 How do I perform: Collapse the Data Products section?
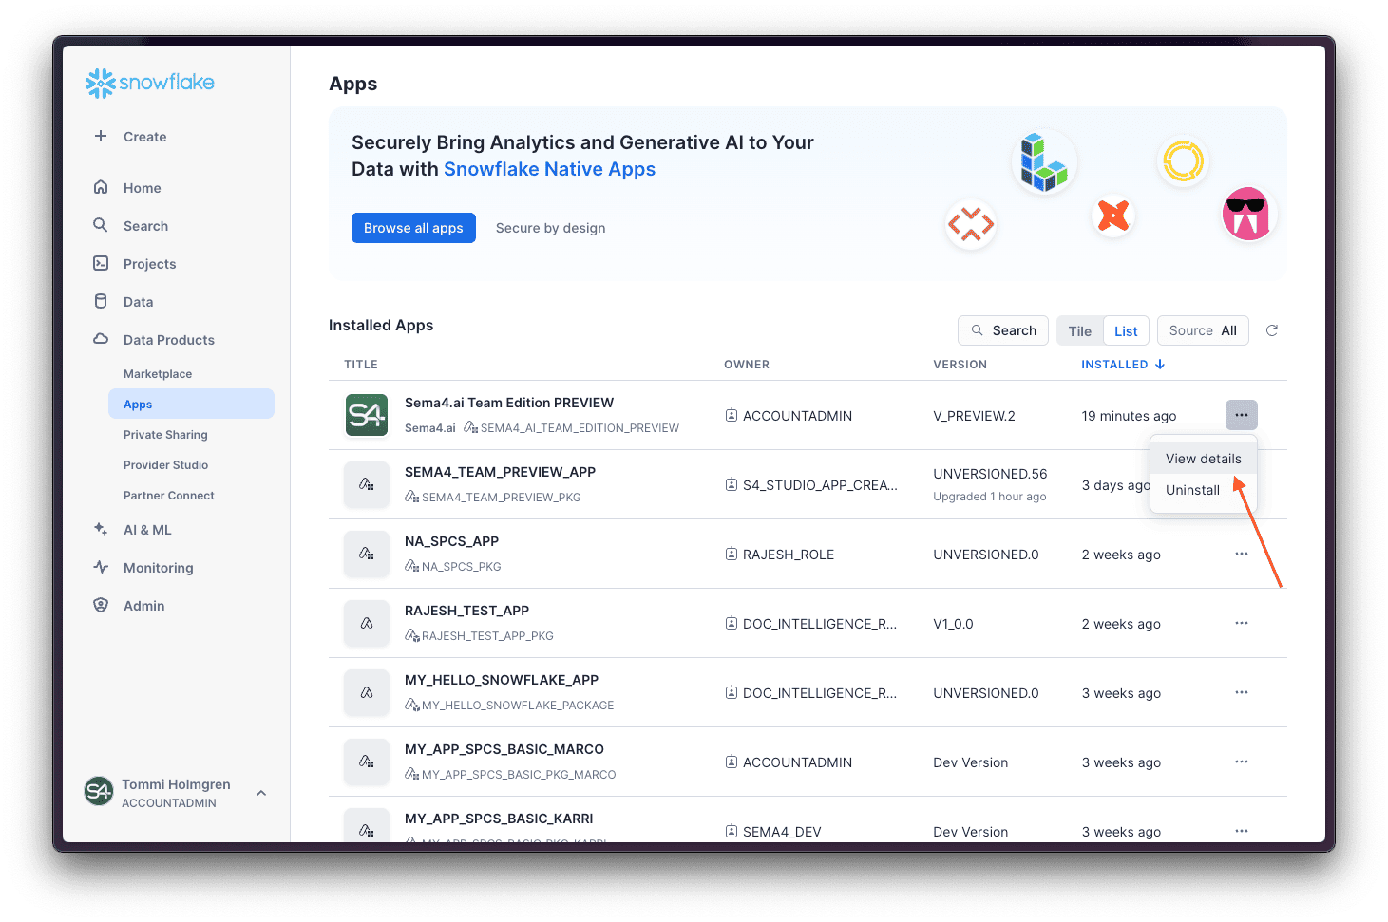[168, 340]
